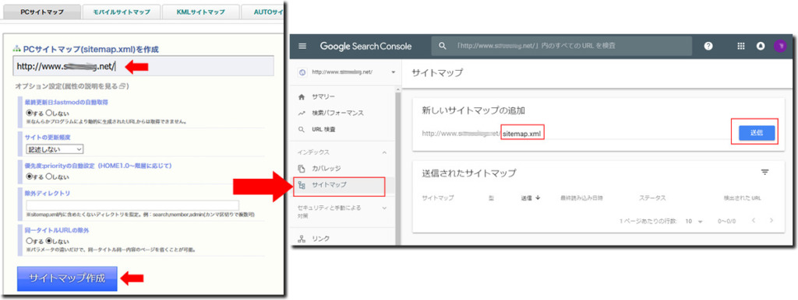798x300 pixels.
Task: Click the Search Console URL search box
Action: tap(562, 46)
